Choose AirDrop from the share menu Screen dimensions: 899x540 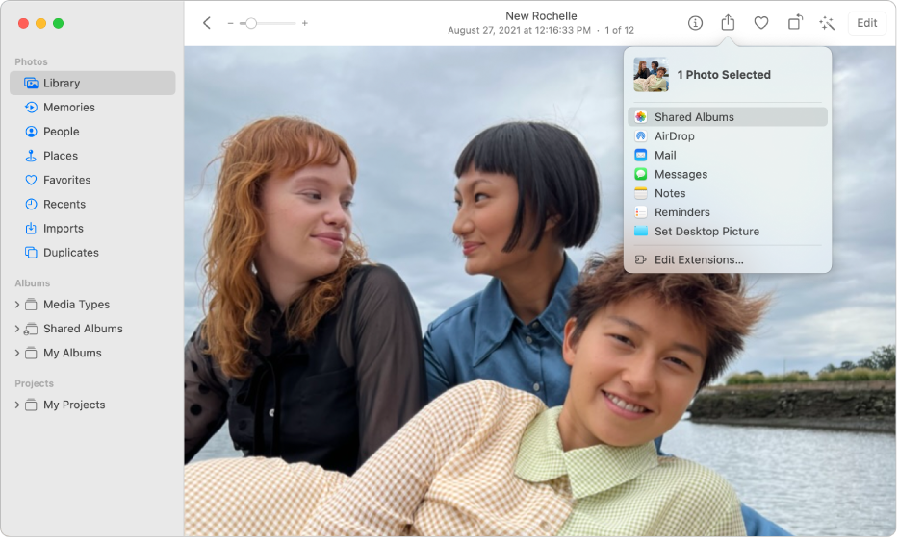coord(674,136)
